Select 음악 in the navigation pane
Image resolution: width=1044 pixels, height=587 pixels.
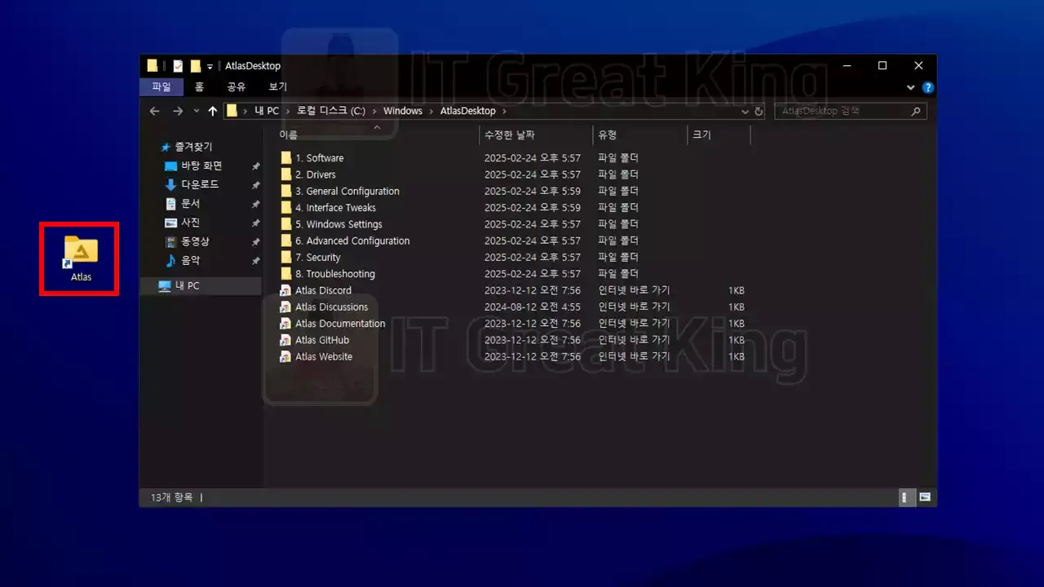(x=190, y=261)
